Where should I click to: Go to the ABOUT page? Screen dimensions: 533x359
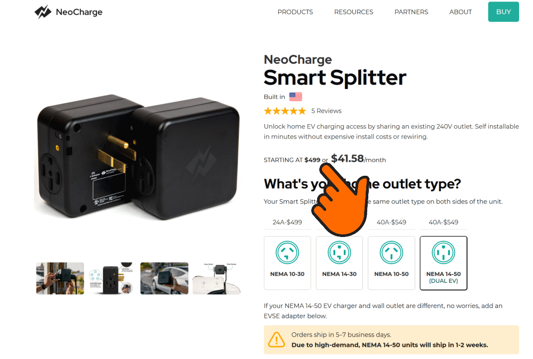[x=461, y=12]
